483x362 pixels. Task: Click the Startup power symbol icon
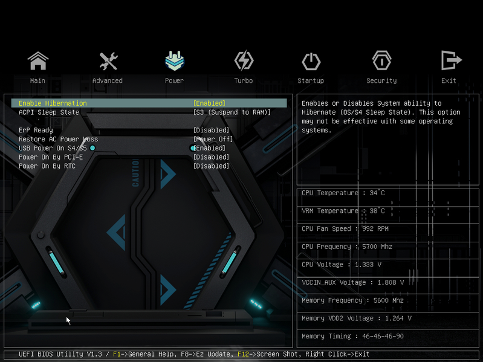point(311,61)
